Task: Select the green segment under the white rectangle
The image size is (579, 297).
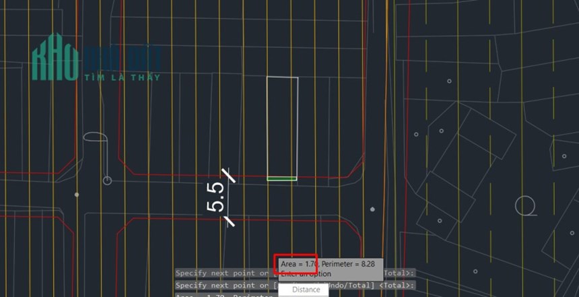Action: (x=281, y=178)
